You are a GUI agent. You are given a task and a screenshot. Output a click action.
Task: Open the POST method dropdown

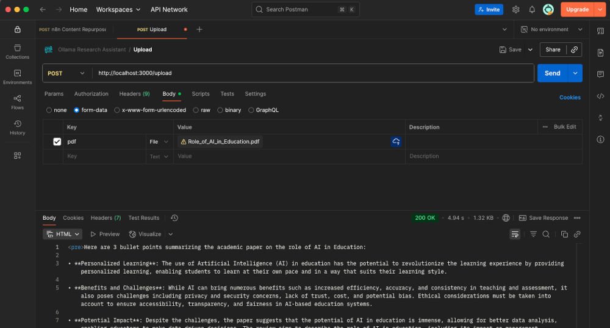pos(66,73)
